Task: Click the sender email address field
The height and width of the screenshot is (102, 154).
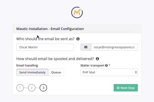Action: pyautogui.click(x=114, y=47)
